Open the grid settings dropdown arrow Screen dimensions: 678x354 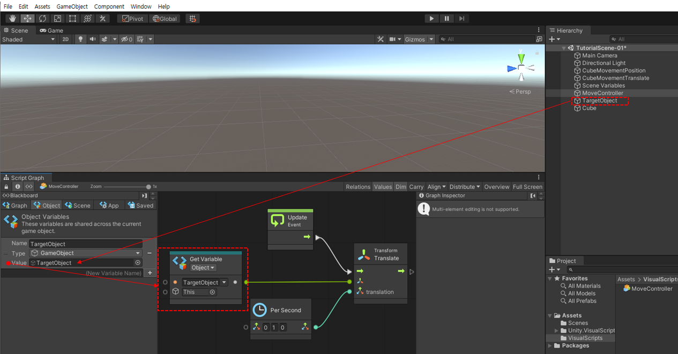point(151,39)
